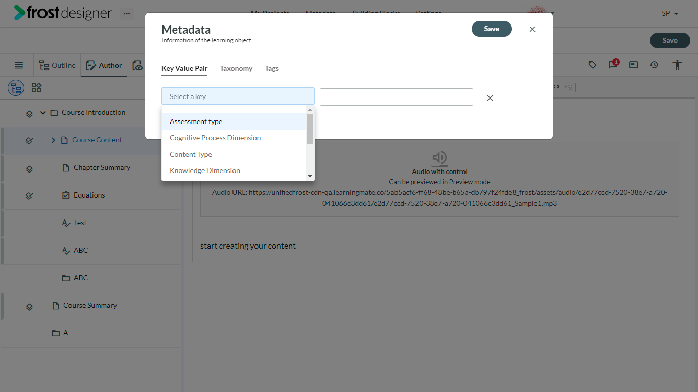Viewport: 698px width, 392px height.
Task: Select Course Introduction in the tree
Action: (94, 112)
